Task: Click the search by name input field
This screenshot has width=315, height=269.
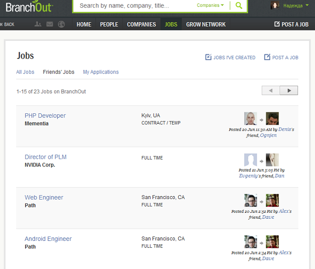Action: coord(134,5)
